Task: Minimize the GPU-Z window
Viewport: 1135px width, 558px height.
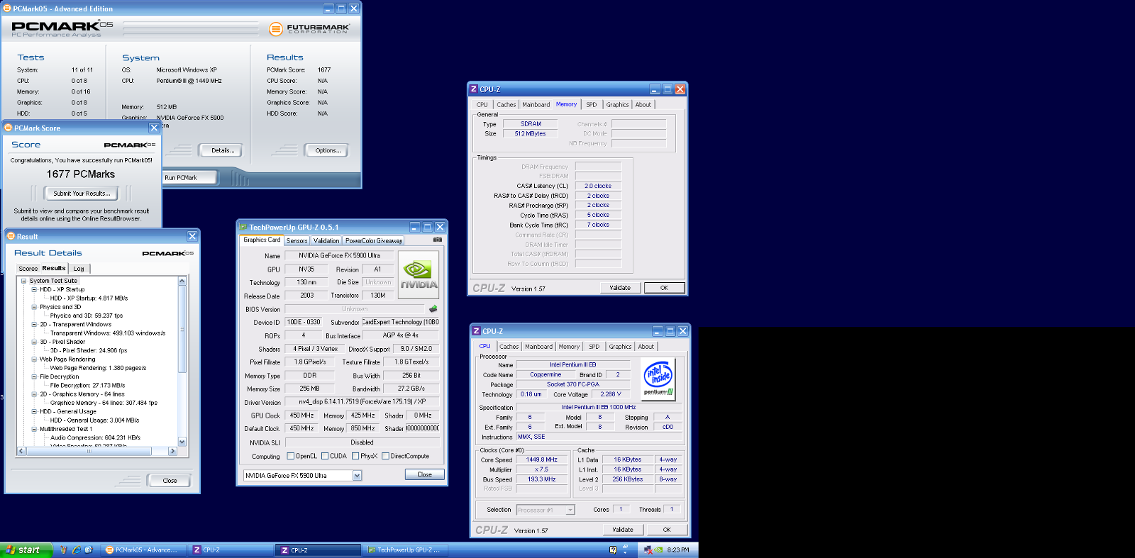Action: coord(415,227)
